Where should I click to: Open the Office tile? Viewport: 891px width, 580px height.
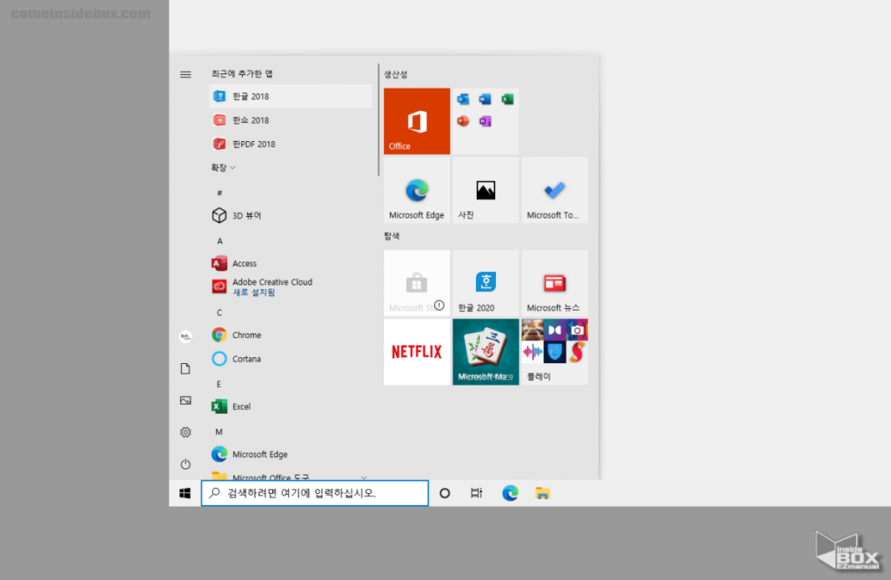coord(417,121)
